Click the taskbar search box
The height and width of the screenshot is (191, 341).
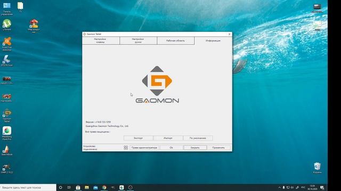coord(28,187)
